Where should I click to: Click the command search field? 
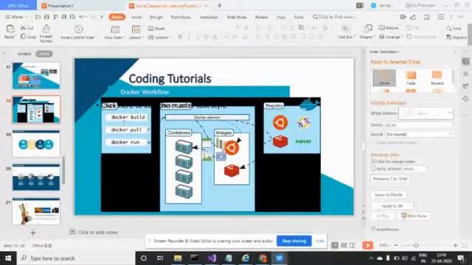click(x=335, y=17)
